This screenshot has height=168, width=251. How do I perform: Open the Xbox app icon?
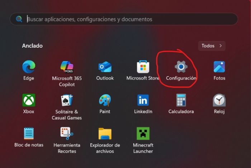[29, 101]
